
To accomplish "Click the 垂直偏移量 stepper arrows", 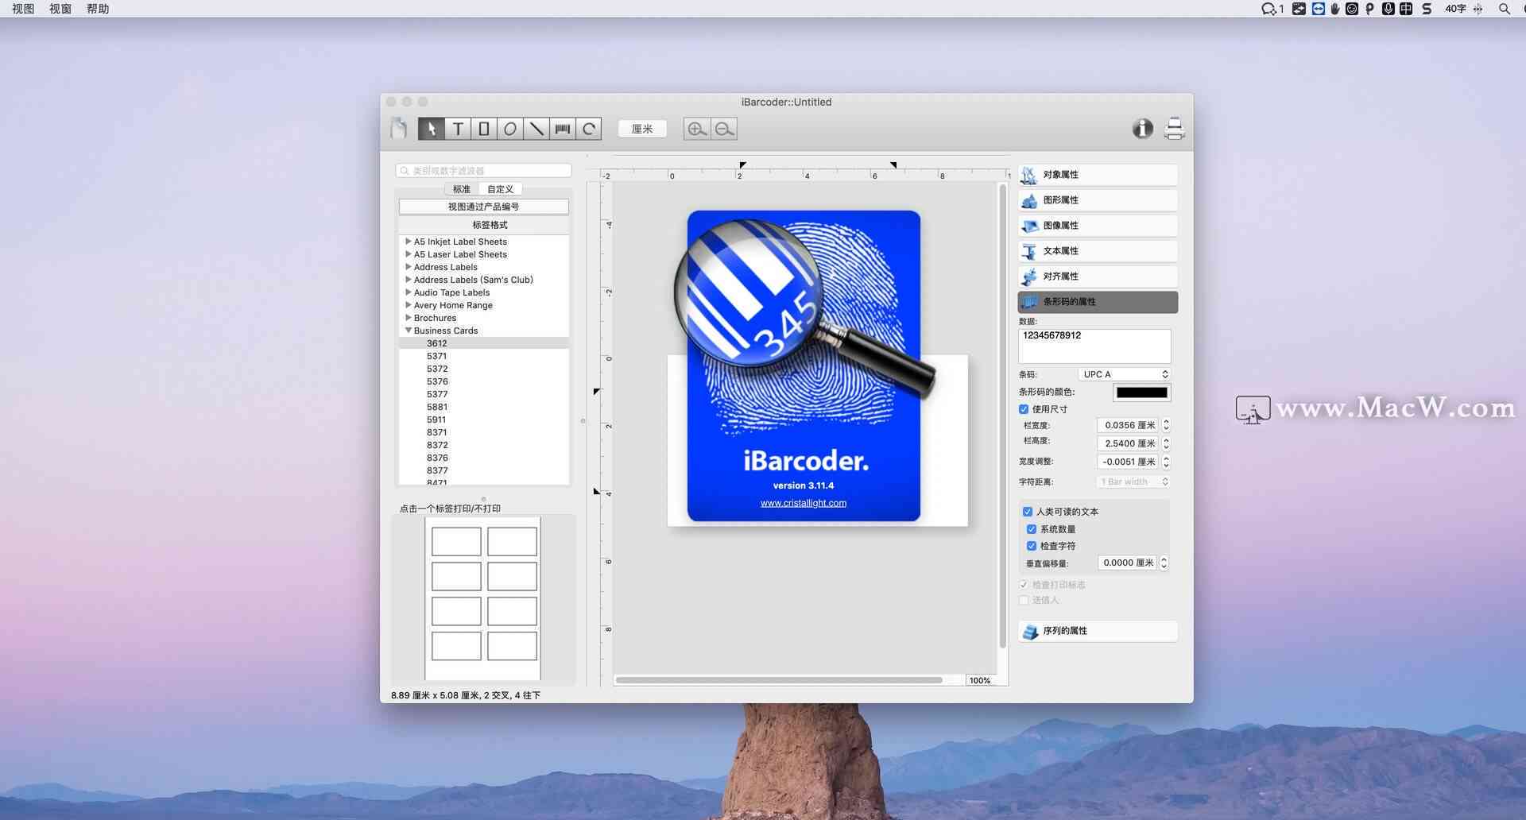I will [x=1164, y=563].
